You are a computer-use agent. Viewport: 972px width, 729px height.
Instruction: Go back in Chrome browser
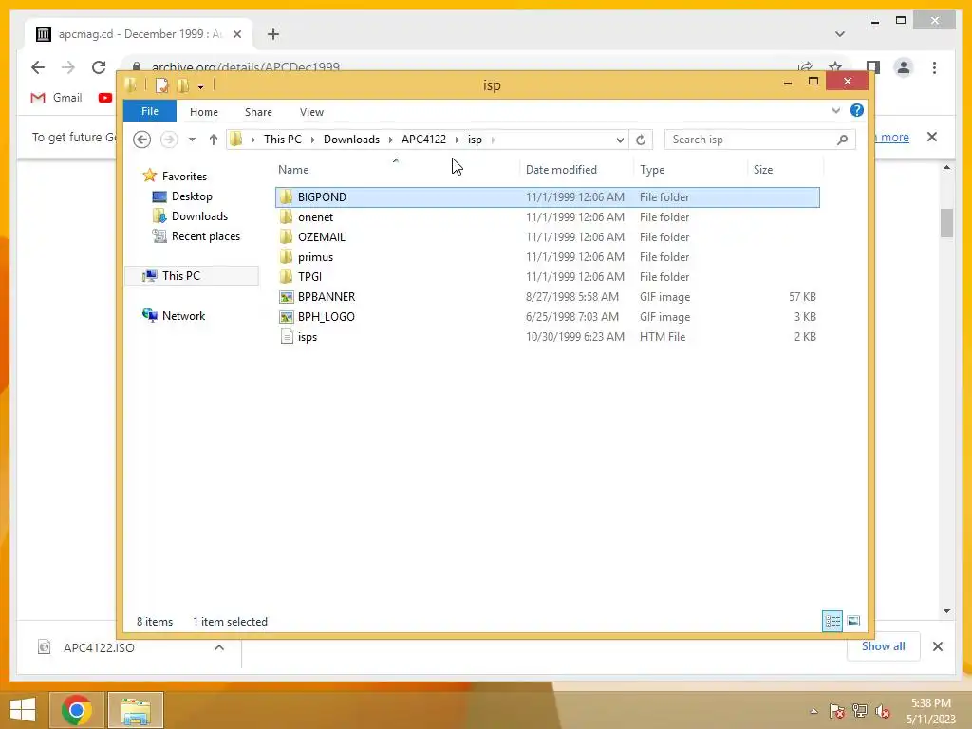[x=38, y=67]
